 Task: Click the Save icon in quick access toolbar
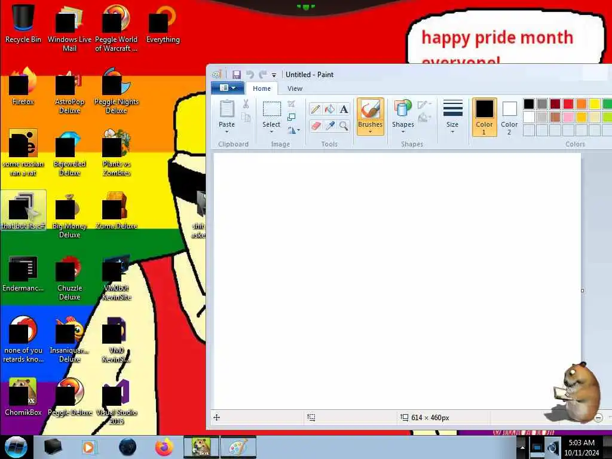237,75
